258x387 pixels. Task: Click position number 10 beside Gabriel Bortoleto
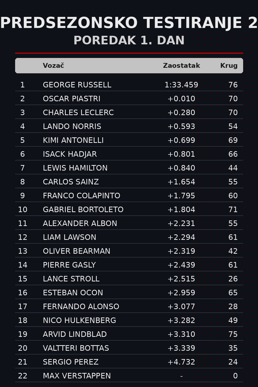click(22, 210)
